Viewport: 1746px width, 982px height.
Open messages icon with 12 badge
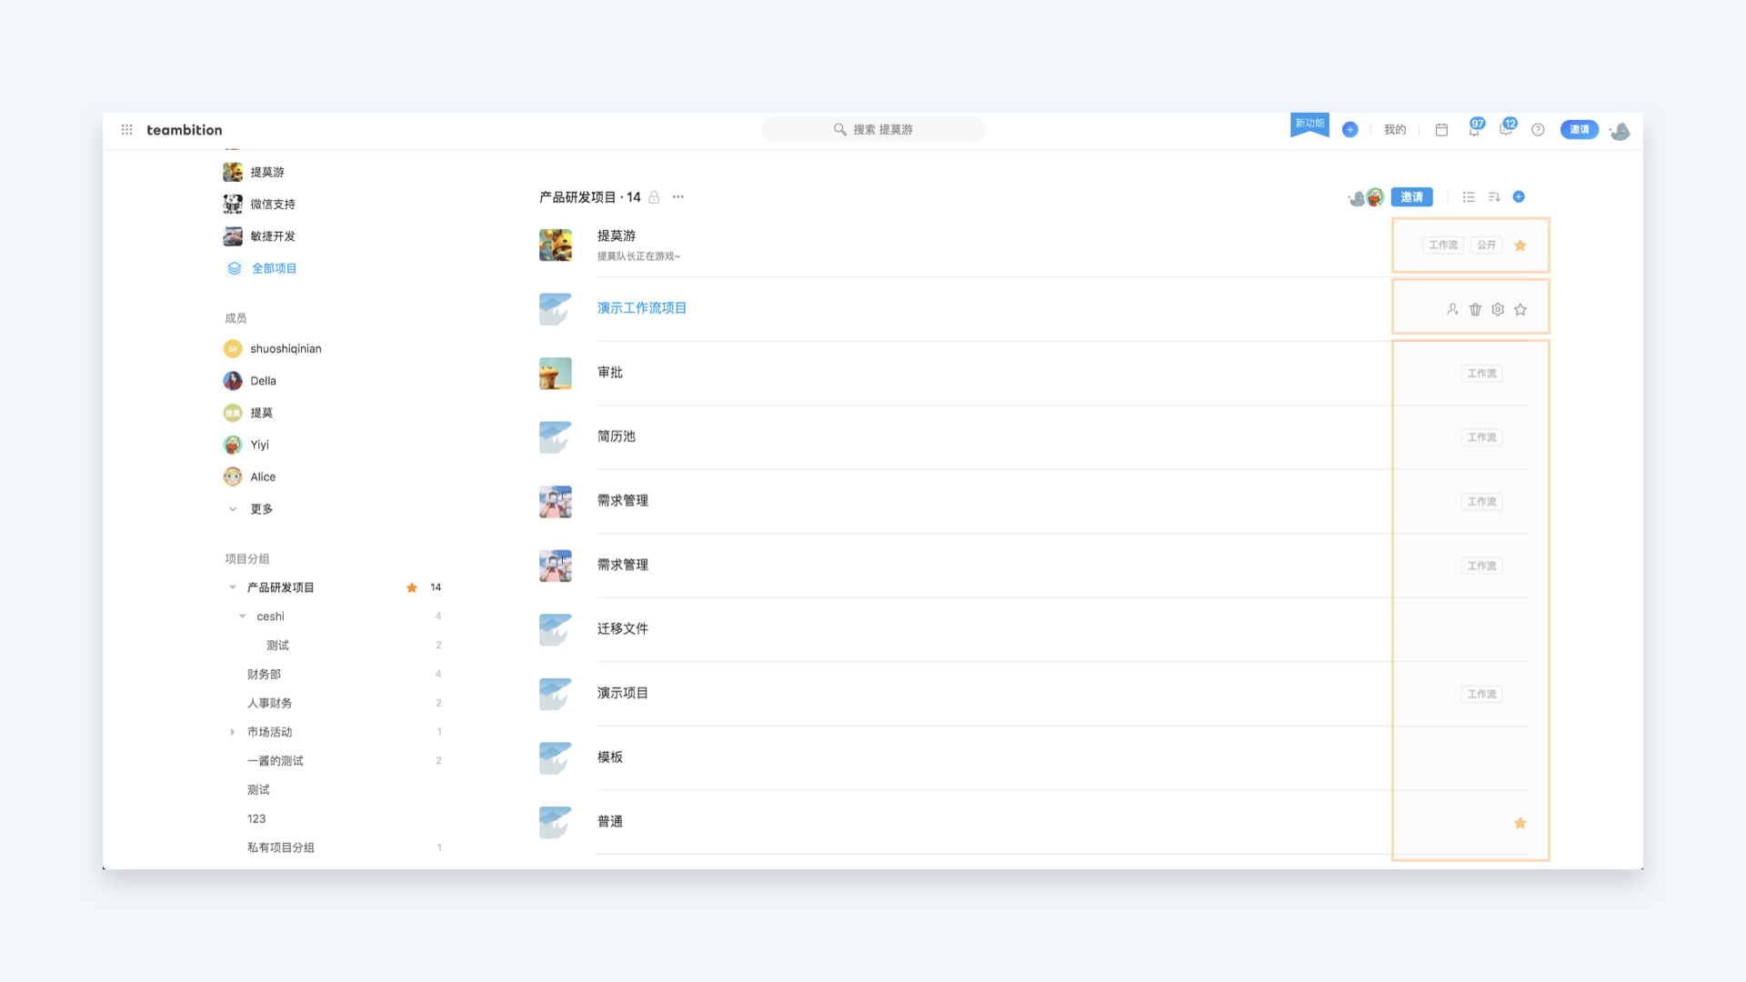[1507, 129]
